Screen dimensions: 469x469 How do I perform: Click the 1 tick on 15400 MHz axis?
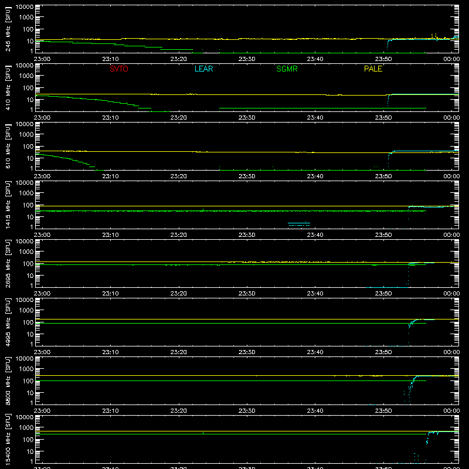click(x=32, y=461)
